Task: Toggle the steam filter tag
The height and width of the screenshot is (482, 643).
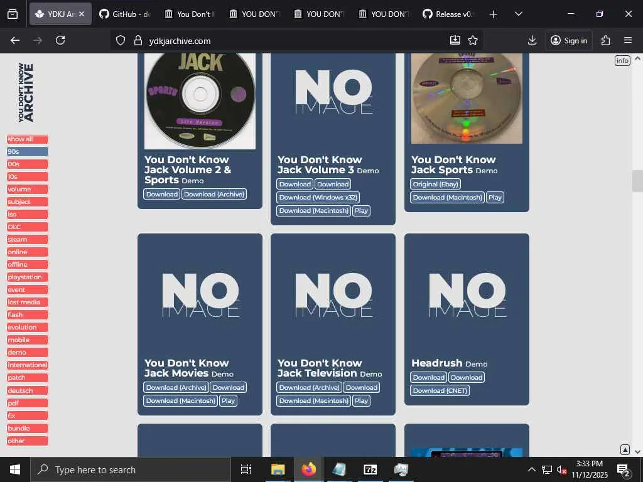Action: pyautogui.click(x=28, y=240)
